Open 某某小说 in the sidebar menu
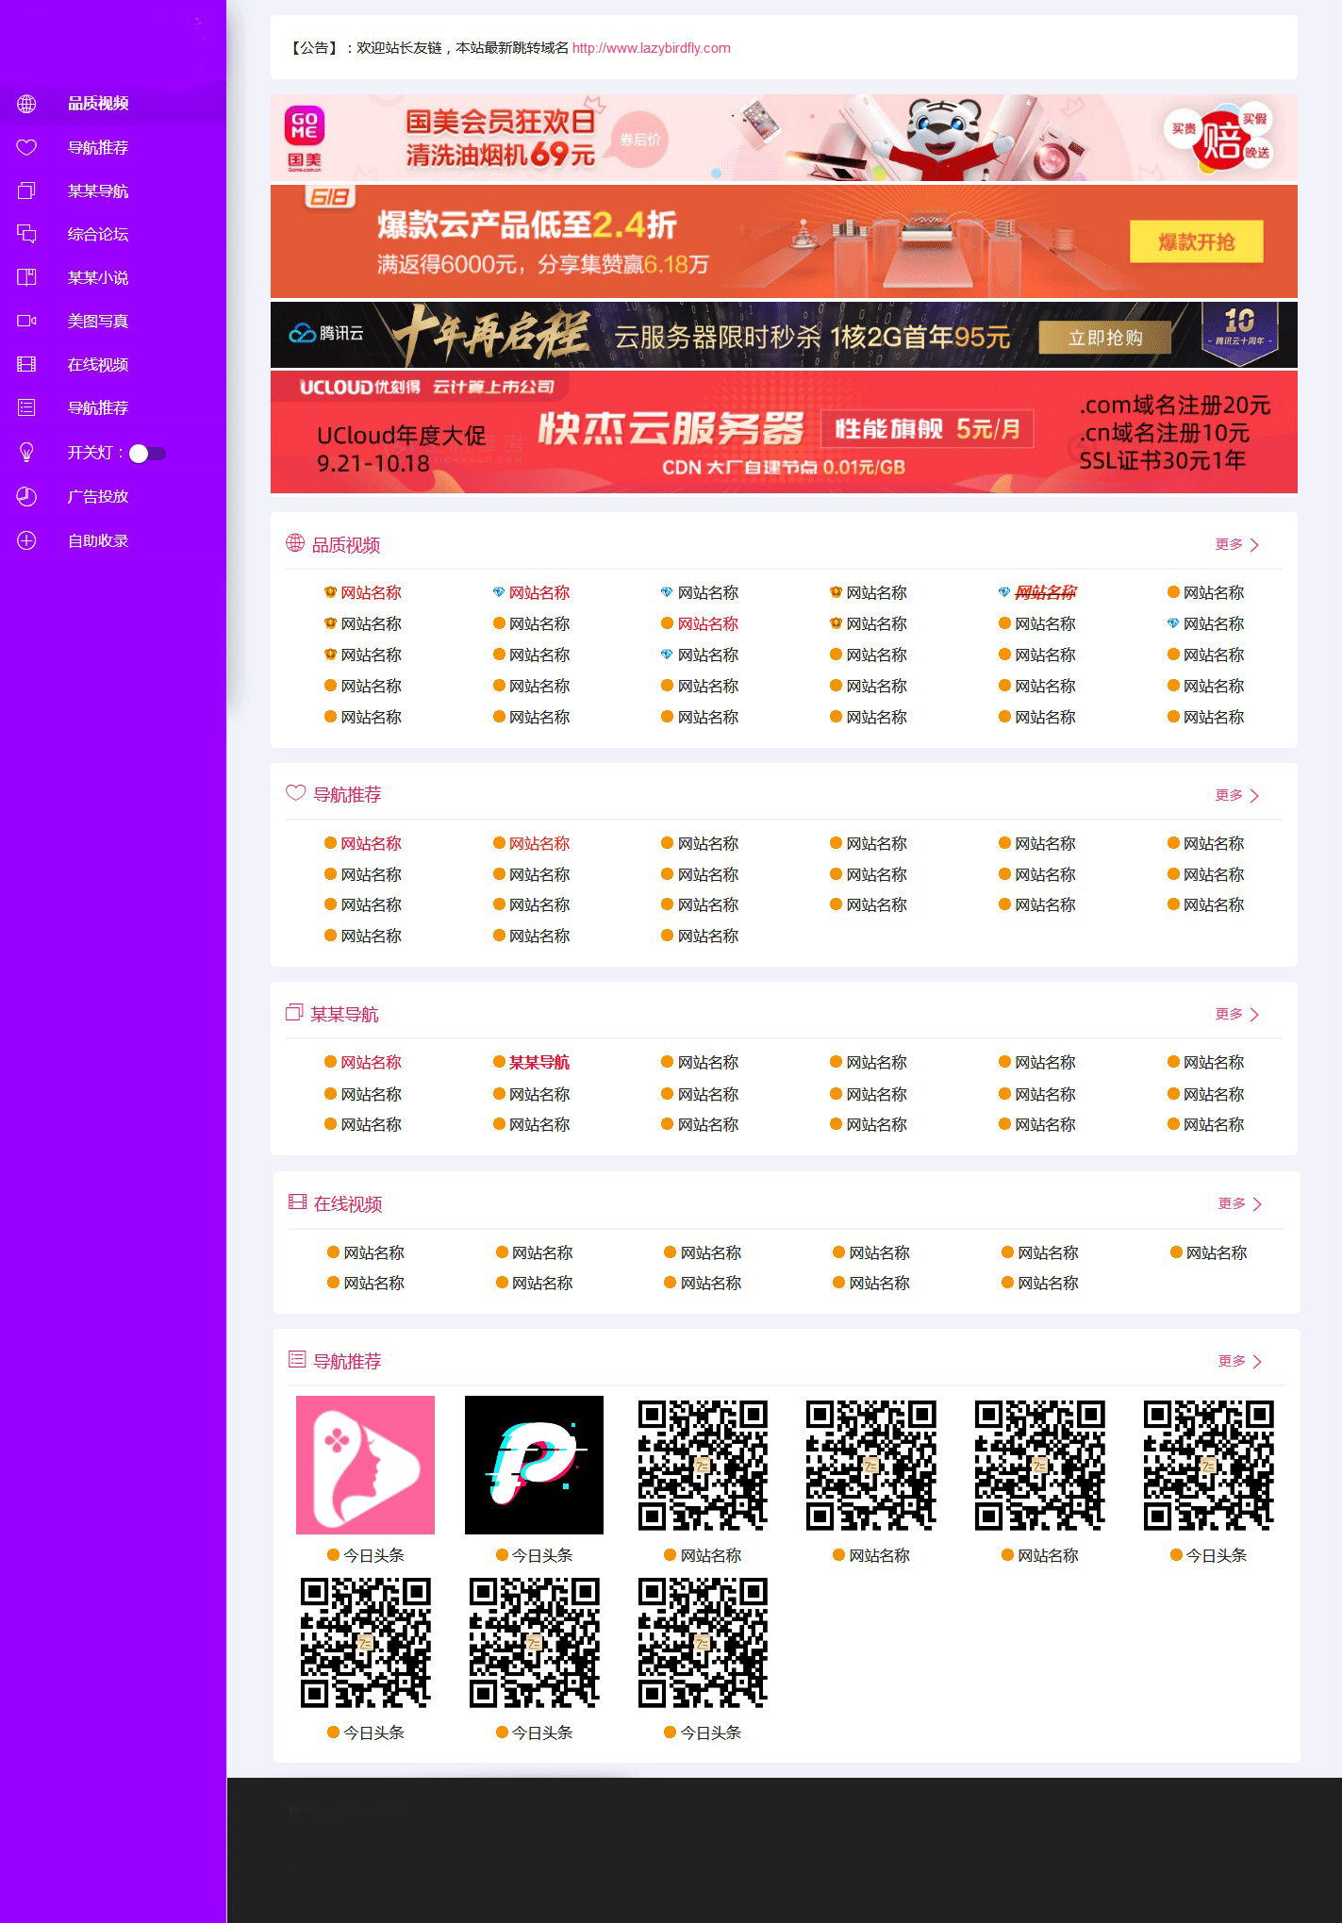1342x1923 pixels. click(98, 277)
